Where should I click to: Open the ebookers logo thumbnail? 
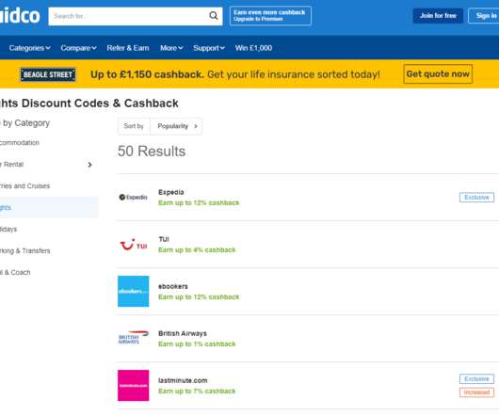pyautogui.click(x=133, y=292)
